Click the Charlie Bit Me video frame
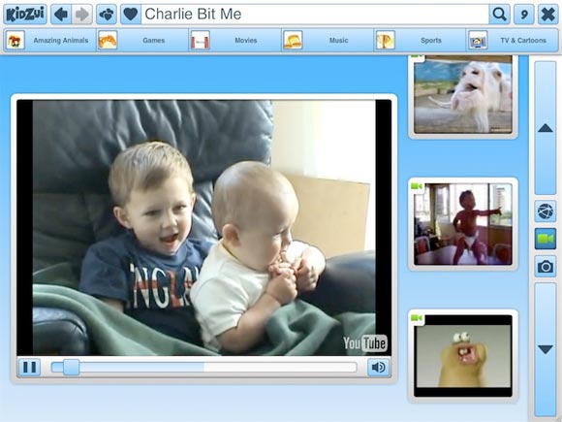 coord(203,228)
